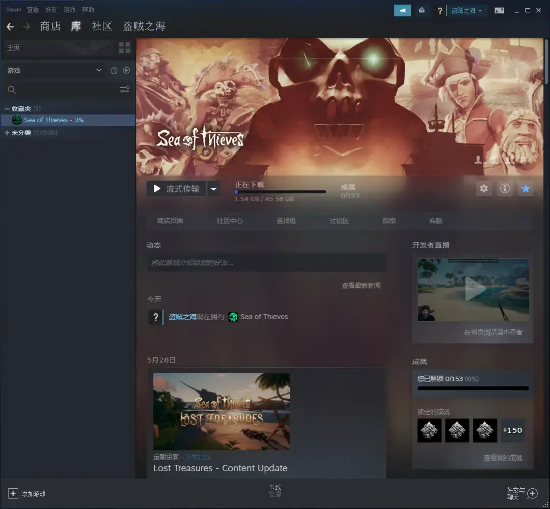Click the 流式传输 play button

[x=176, y=189]
